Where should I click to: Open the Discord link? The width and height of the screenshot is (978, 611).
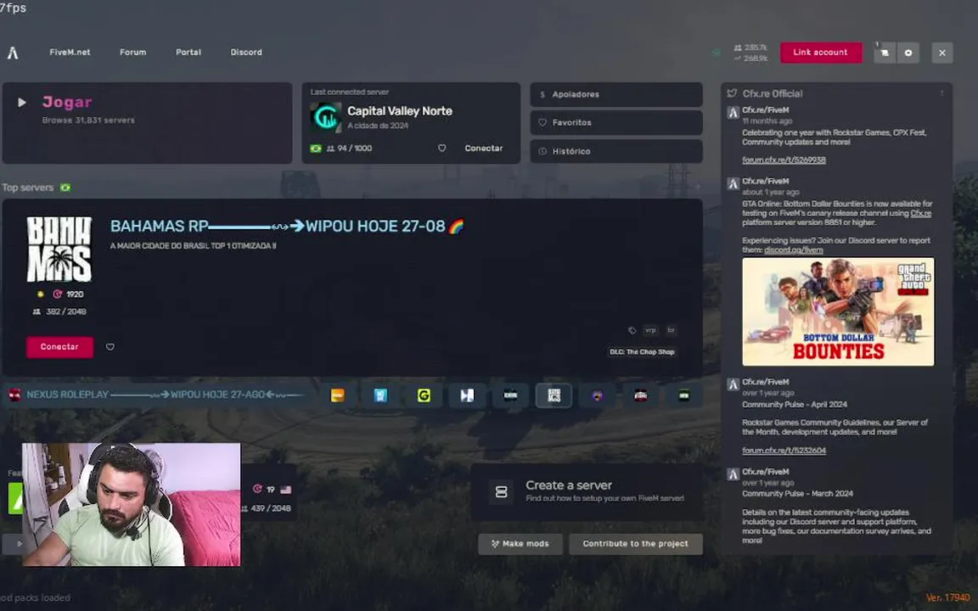(x=246, y=53)
